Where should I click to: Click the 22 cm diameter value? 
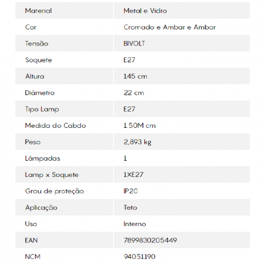tap(134, 93)
